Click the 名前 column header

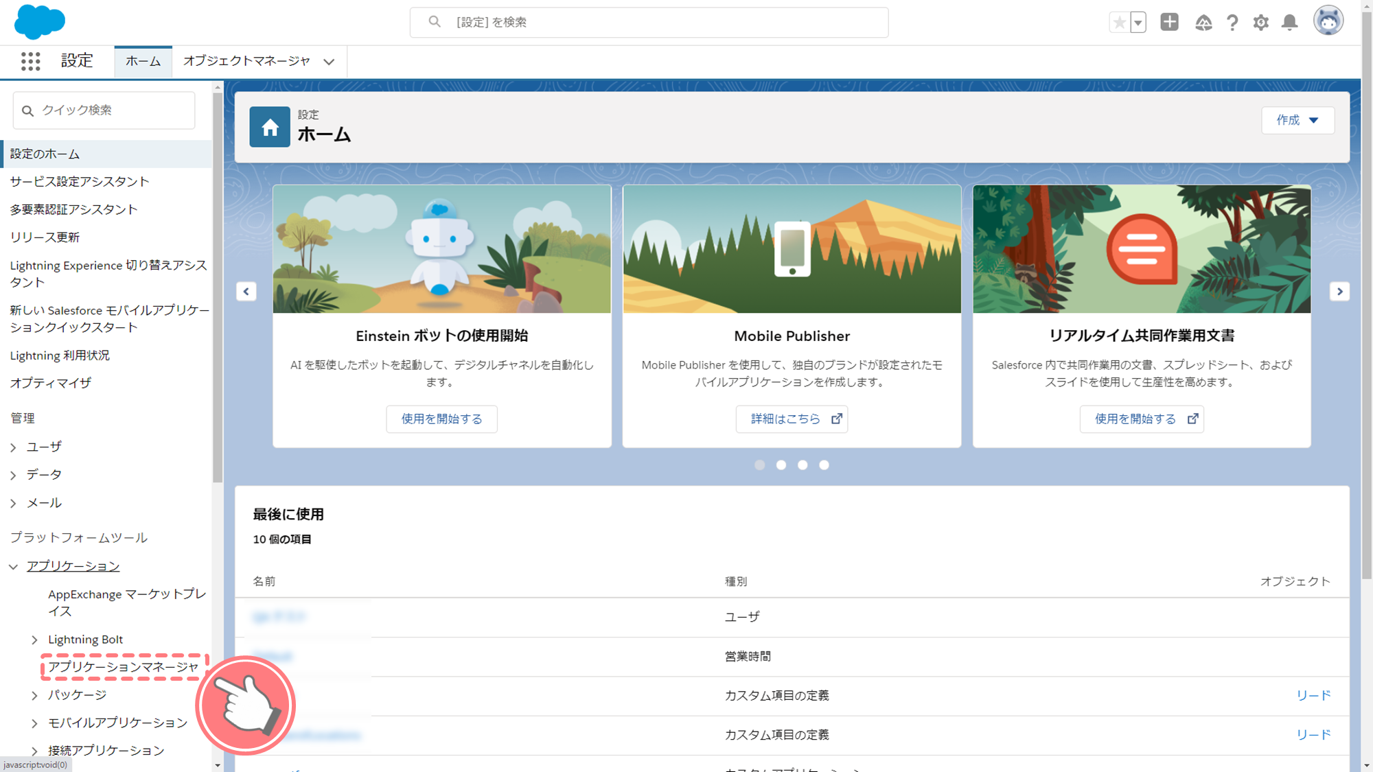click(264, 581)
